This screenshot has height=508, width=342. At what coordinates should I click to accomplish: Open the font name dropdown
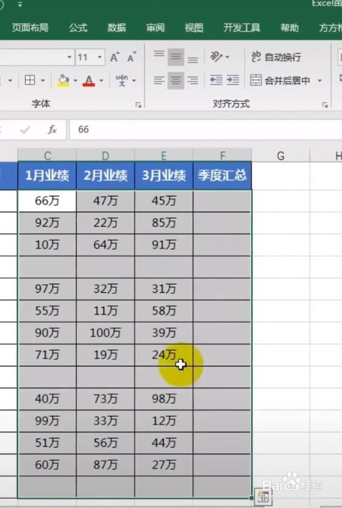click(x=69, y=57)
